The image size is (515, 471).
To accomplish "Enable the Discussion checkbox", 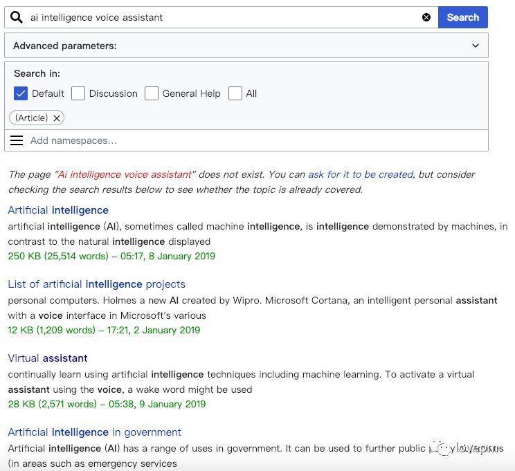I will pos(78,93).
